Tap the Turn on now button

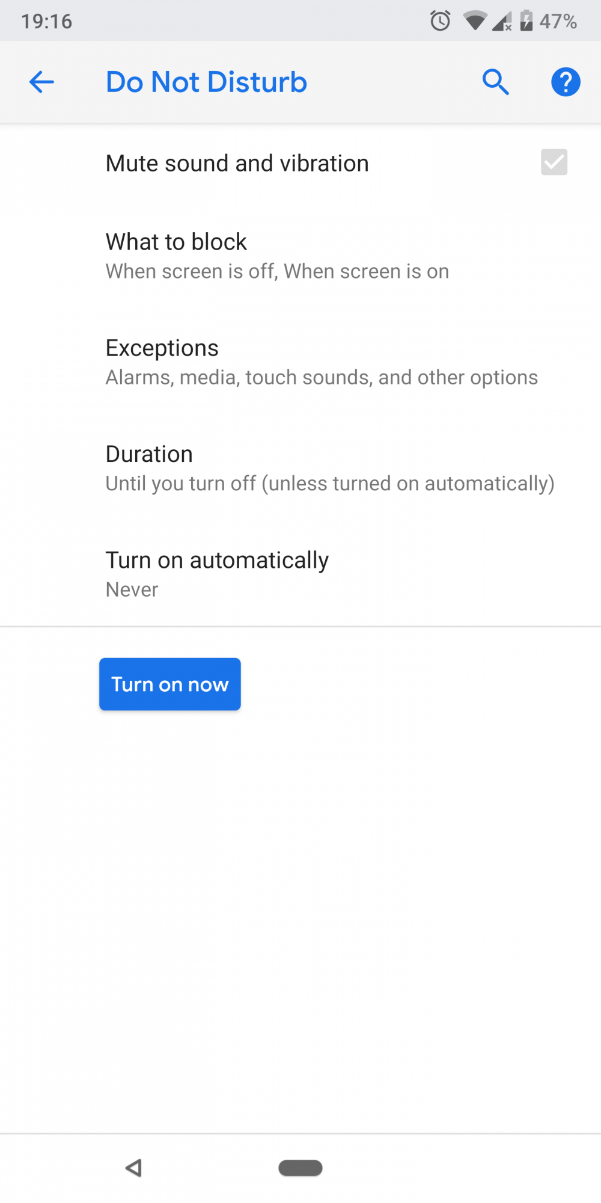click(x=170, y=685)
